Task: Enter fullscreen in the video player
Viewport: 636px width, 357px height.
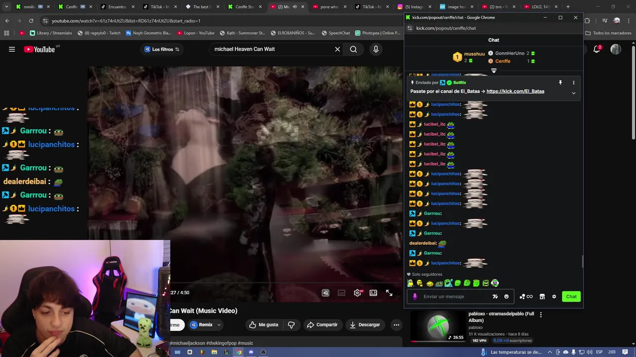Action: [x=389, y=293]
